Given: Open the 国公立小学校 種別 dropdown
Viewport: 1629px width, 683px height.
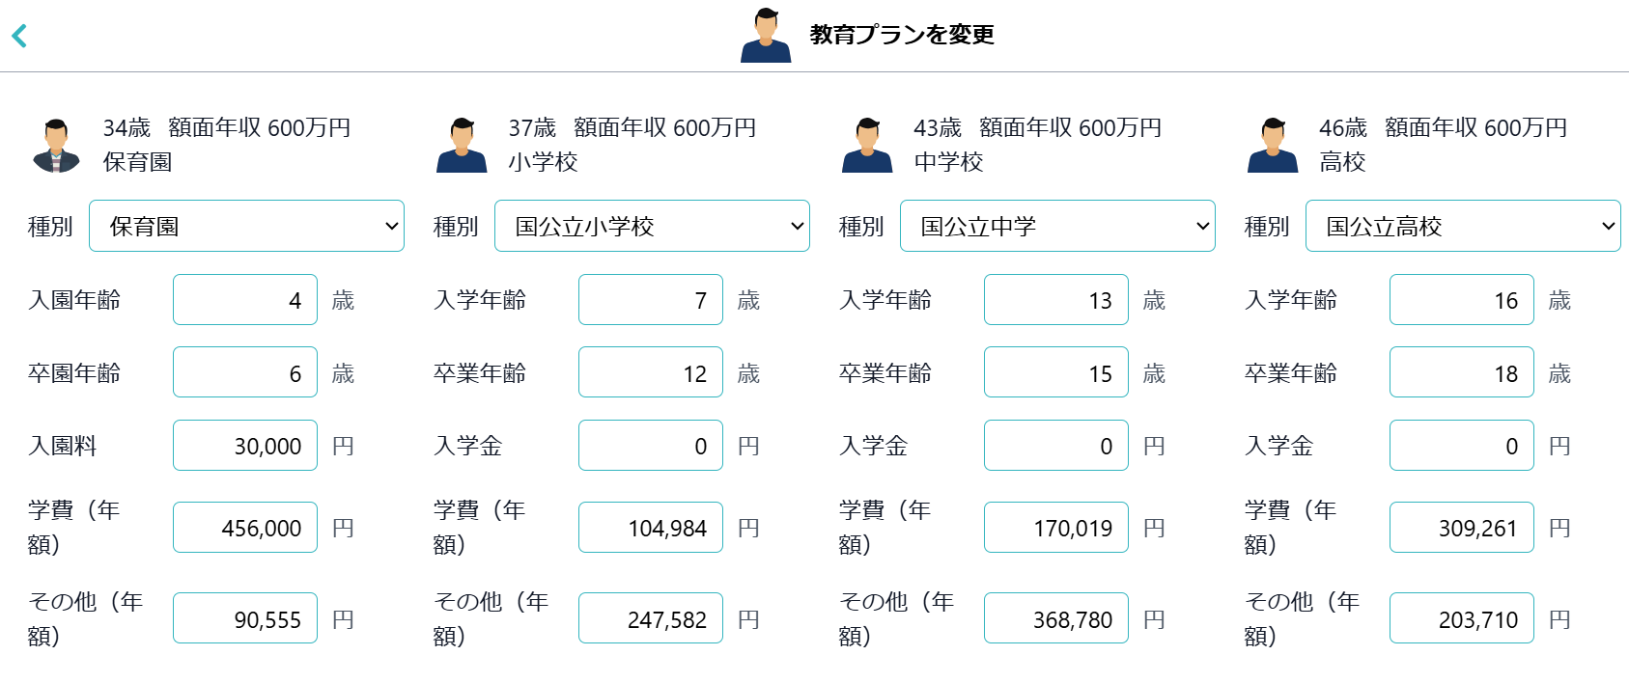Looking at the screenshot, I should point(652,226).
